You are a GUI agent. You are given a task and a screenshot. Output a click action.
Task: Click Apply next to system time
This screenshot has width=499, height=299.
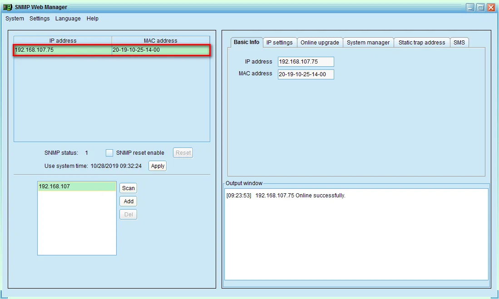(x=158, y=166)
